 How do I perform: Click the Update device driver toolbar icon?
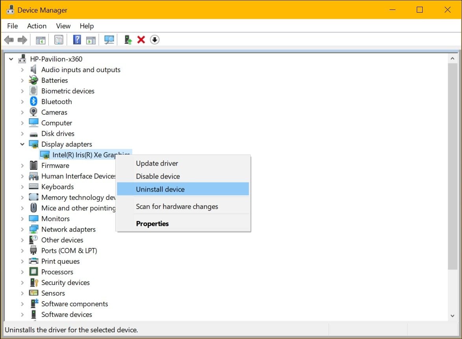click(x=128, y=39)
